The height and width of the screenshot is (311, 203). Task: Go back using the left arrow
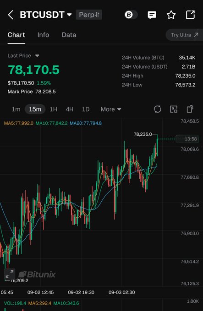coord(11,15)
